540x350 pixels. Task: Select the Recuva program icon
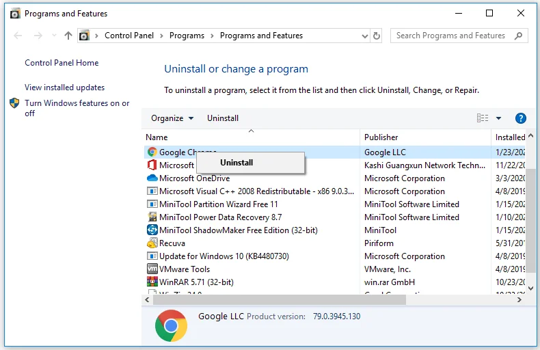[x=152, y=243]
